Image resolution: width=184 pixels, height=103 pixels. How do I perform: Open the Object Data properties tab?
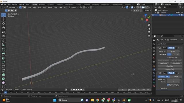point(154,83)
